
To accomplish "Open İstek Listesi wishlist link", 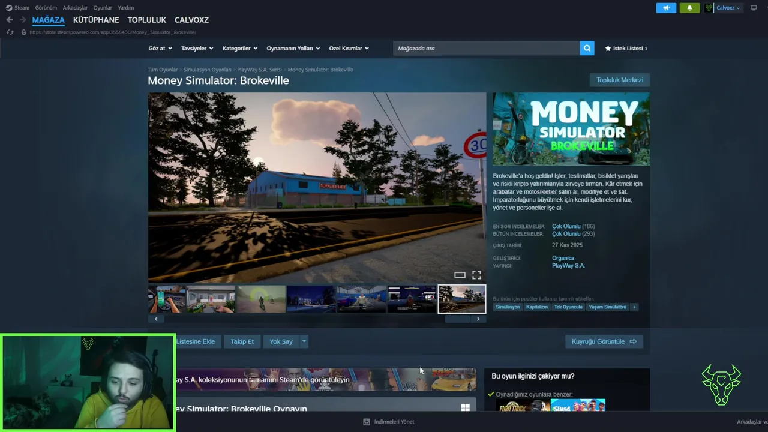I will (626, 48).
